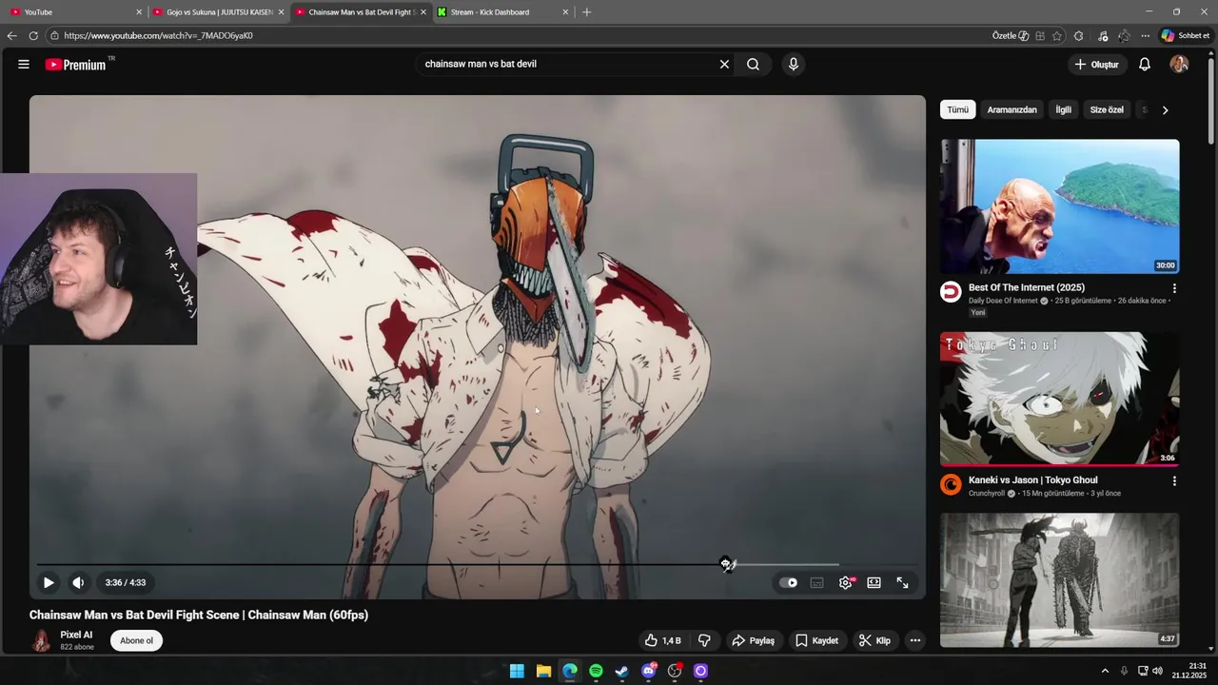1218x685 pixels.
Task: Seek on the video progress bar
Action: pos(477,564)
